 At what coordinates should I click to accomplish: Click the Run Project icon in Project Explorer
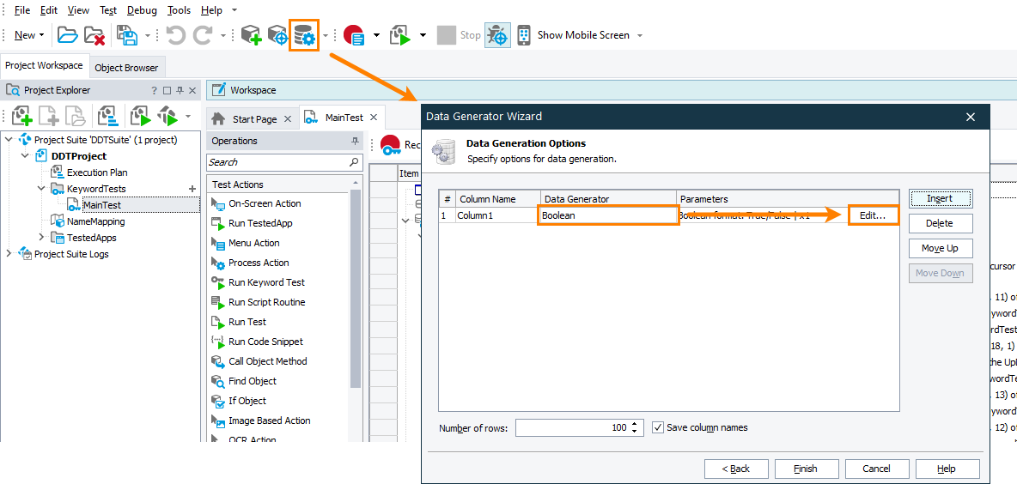click(x=139, y=116)
